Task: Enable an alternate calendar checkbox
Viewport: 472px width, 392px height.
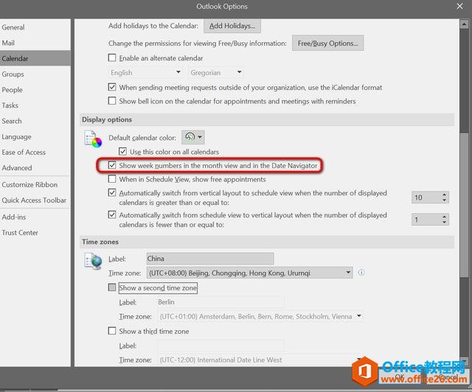Action: point(112,57)
